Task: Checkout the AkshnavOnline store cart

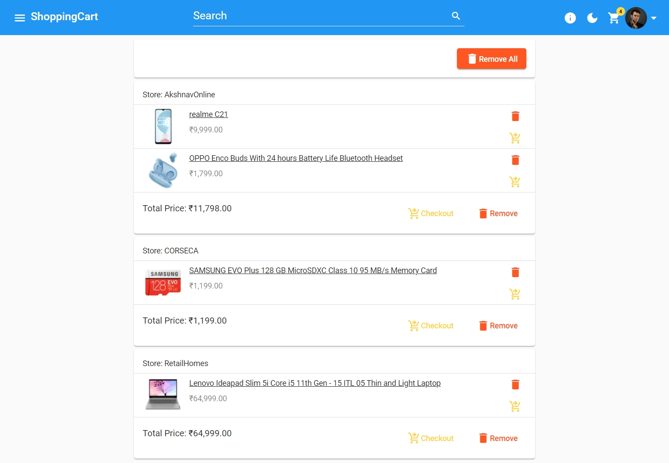Action: (431, 214)
